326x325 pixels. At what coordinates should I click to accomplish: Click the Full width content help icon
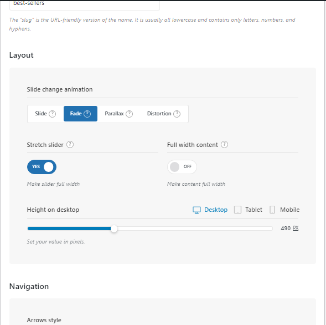(224, 144)
